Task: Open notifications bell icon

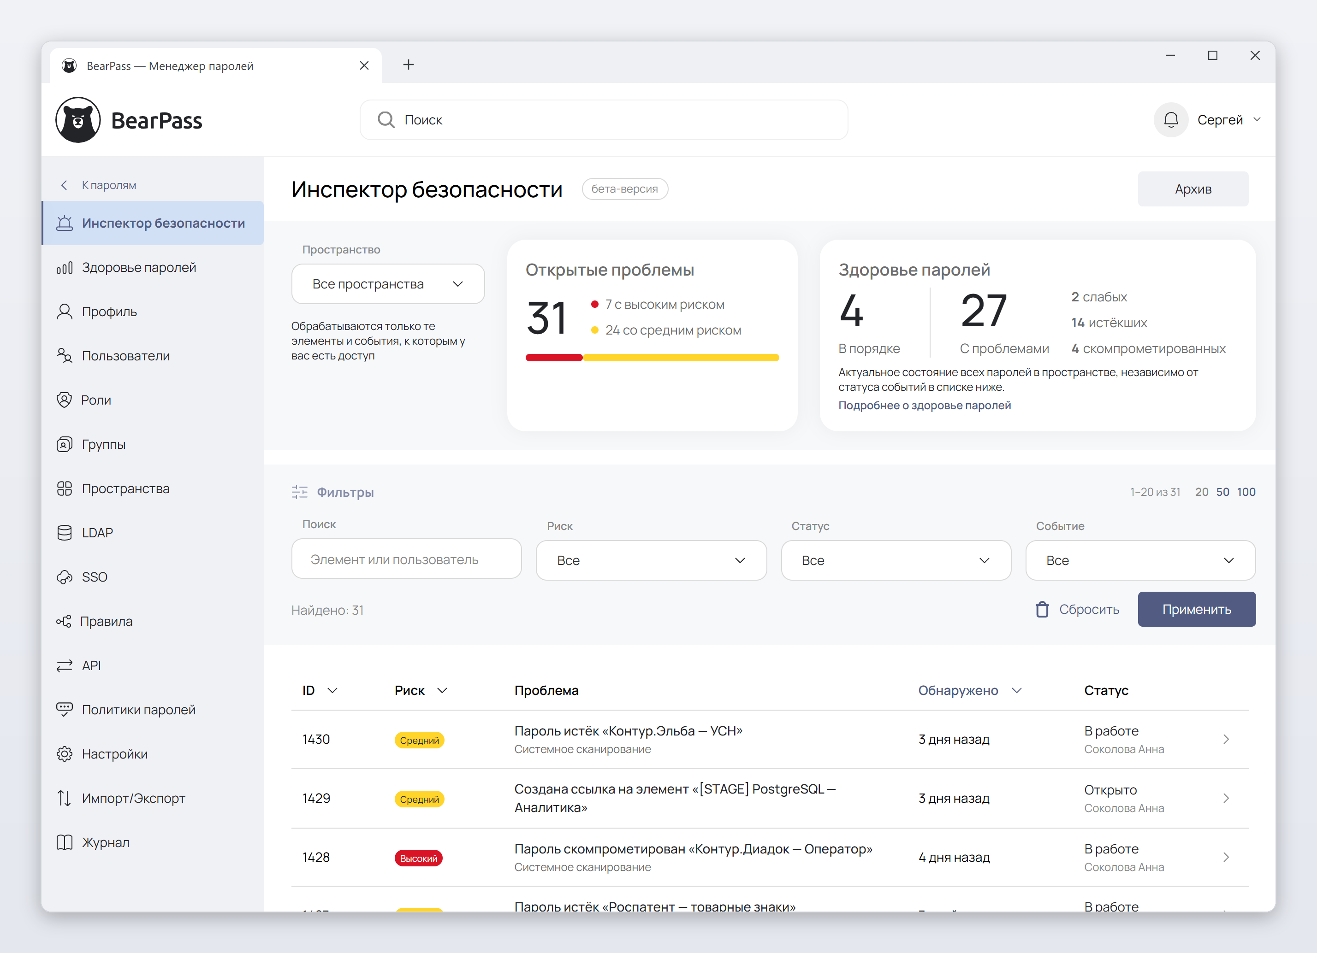Action: tap(1171, 119)
